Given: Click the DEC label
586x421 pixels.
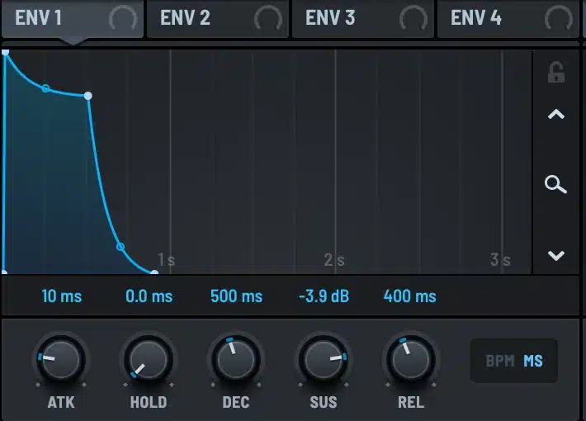Looking at the screenshot, I should (x=236, y=402).
